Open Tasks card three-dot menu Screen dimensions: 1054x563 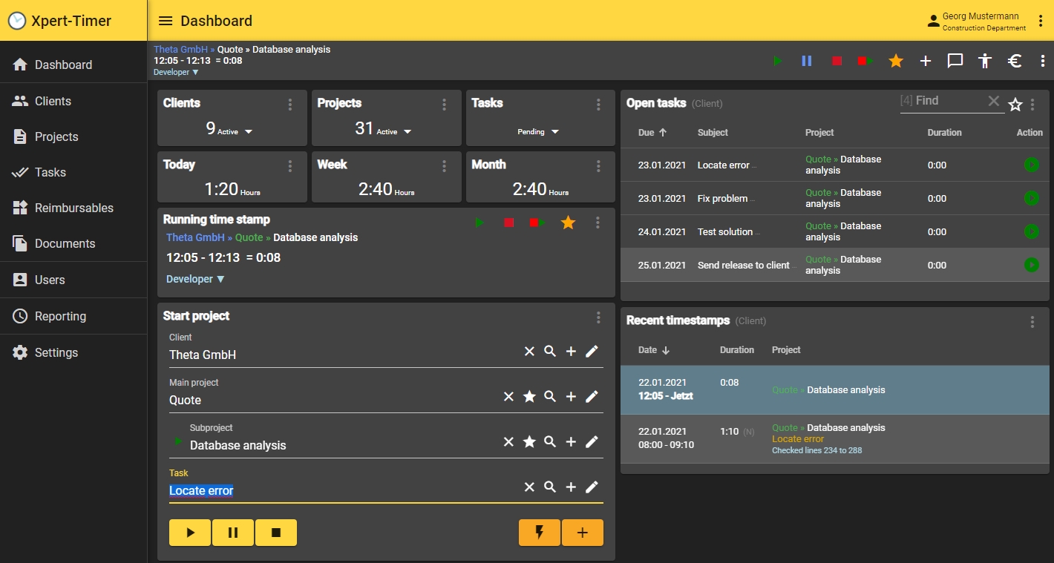(x=598, y=105)
